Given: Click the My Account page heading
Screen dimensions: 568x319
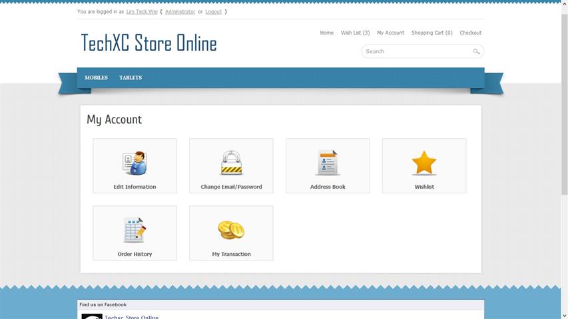Looking at the screenshot, I should [114, 120].
